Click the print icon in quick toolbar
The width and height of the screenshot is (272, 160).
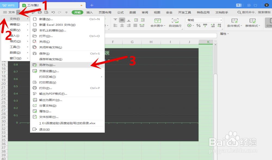40,12
